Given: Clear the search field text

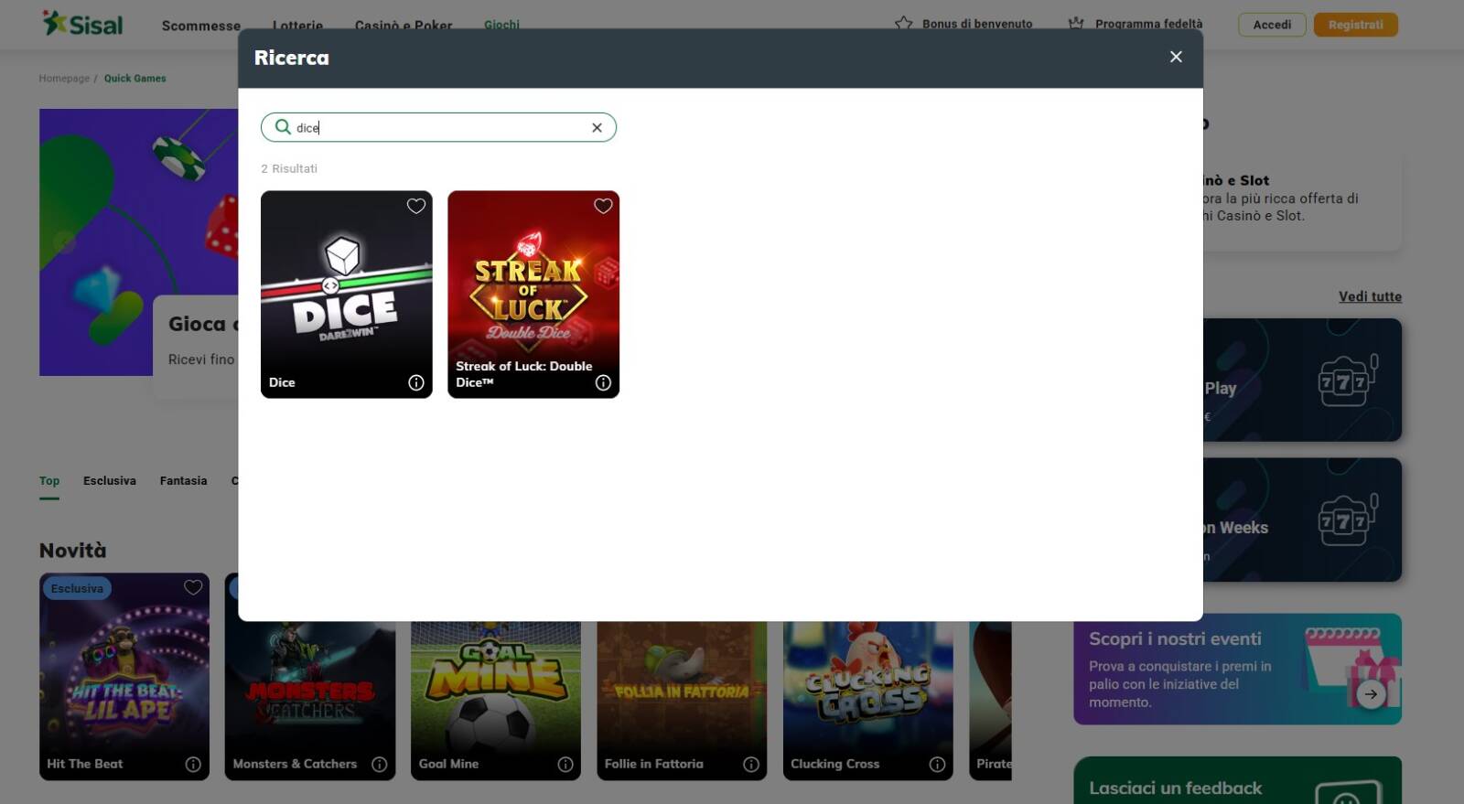Looking at the screenshot, I should tap(597, 128).
